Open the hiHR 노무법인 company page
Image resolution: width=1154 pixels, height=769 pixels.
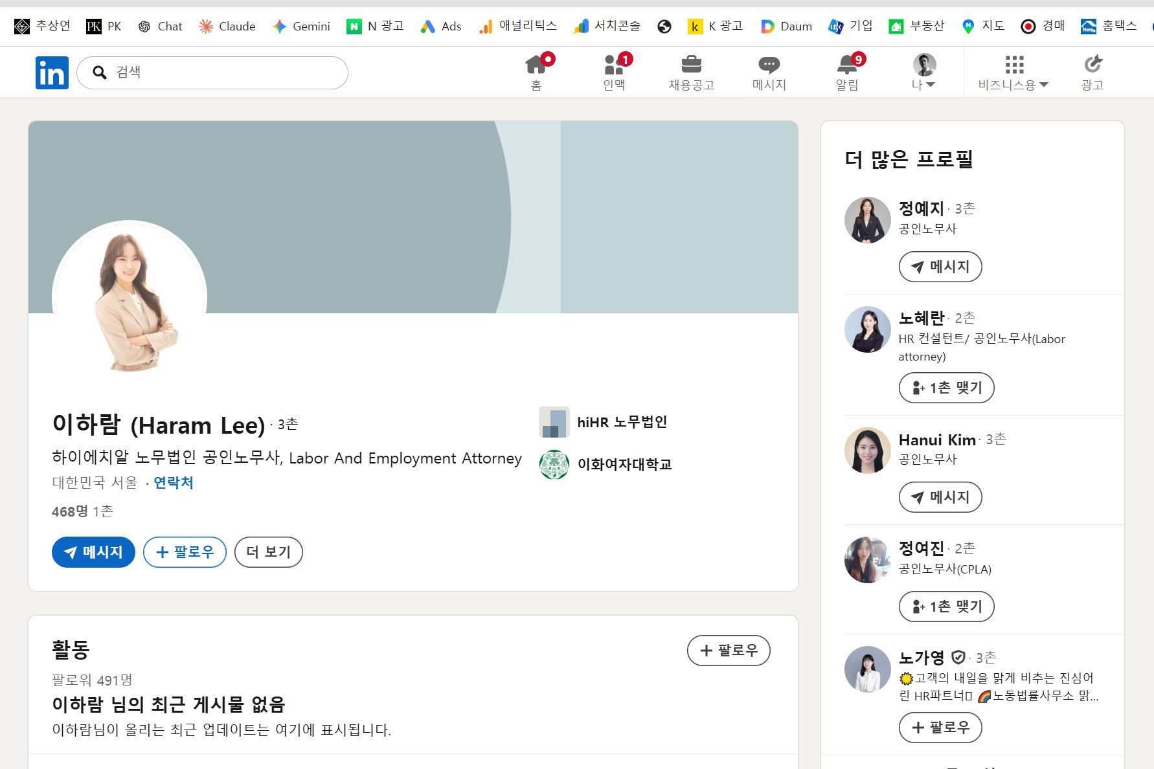603,422
